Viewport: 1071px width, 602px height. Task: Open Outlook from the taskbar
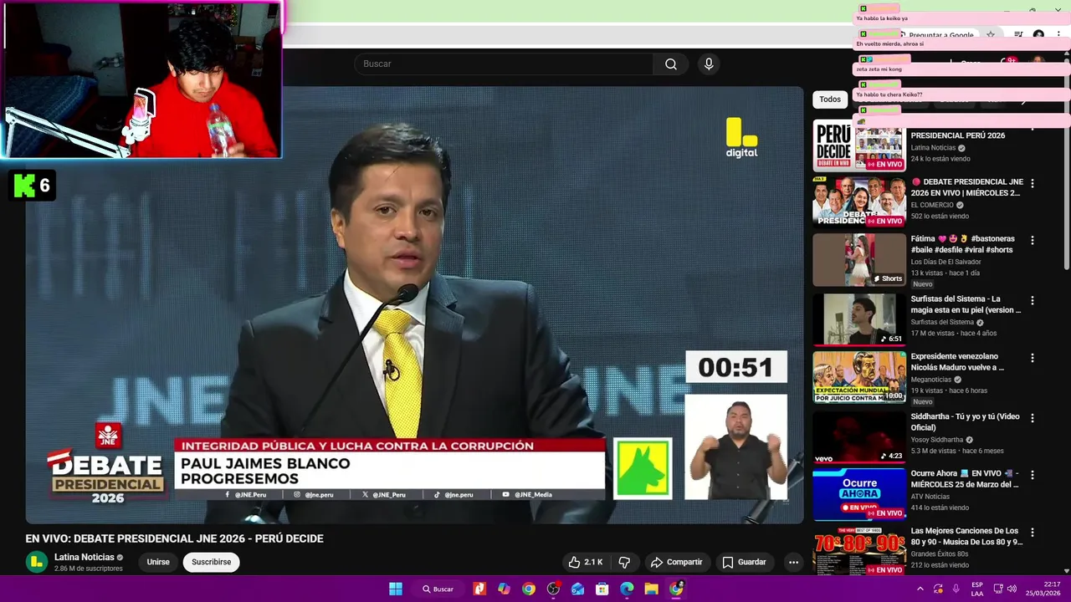(x=577, y=589)
